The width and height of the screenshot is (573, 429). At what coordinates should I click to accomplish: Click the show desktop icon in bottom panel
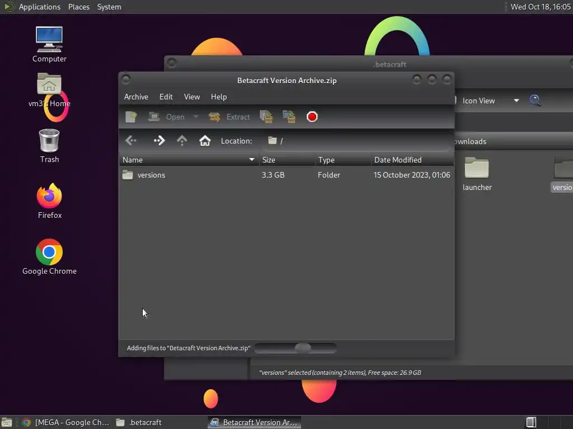(7, 422)
